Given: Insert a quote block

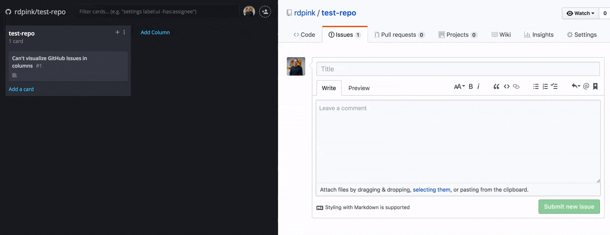Looking at the screenshot, I should pos(496,86).
